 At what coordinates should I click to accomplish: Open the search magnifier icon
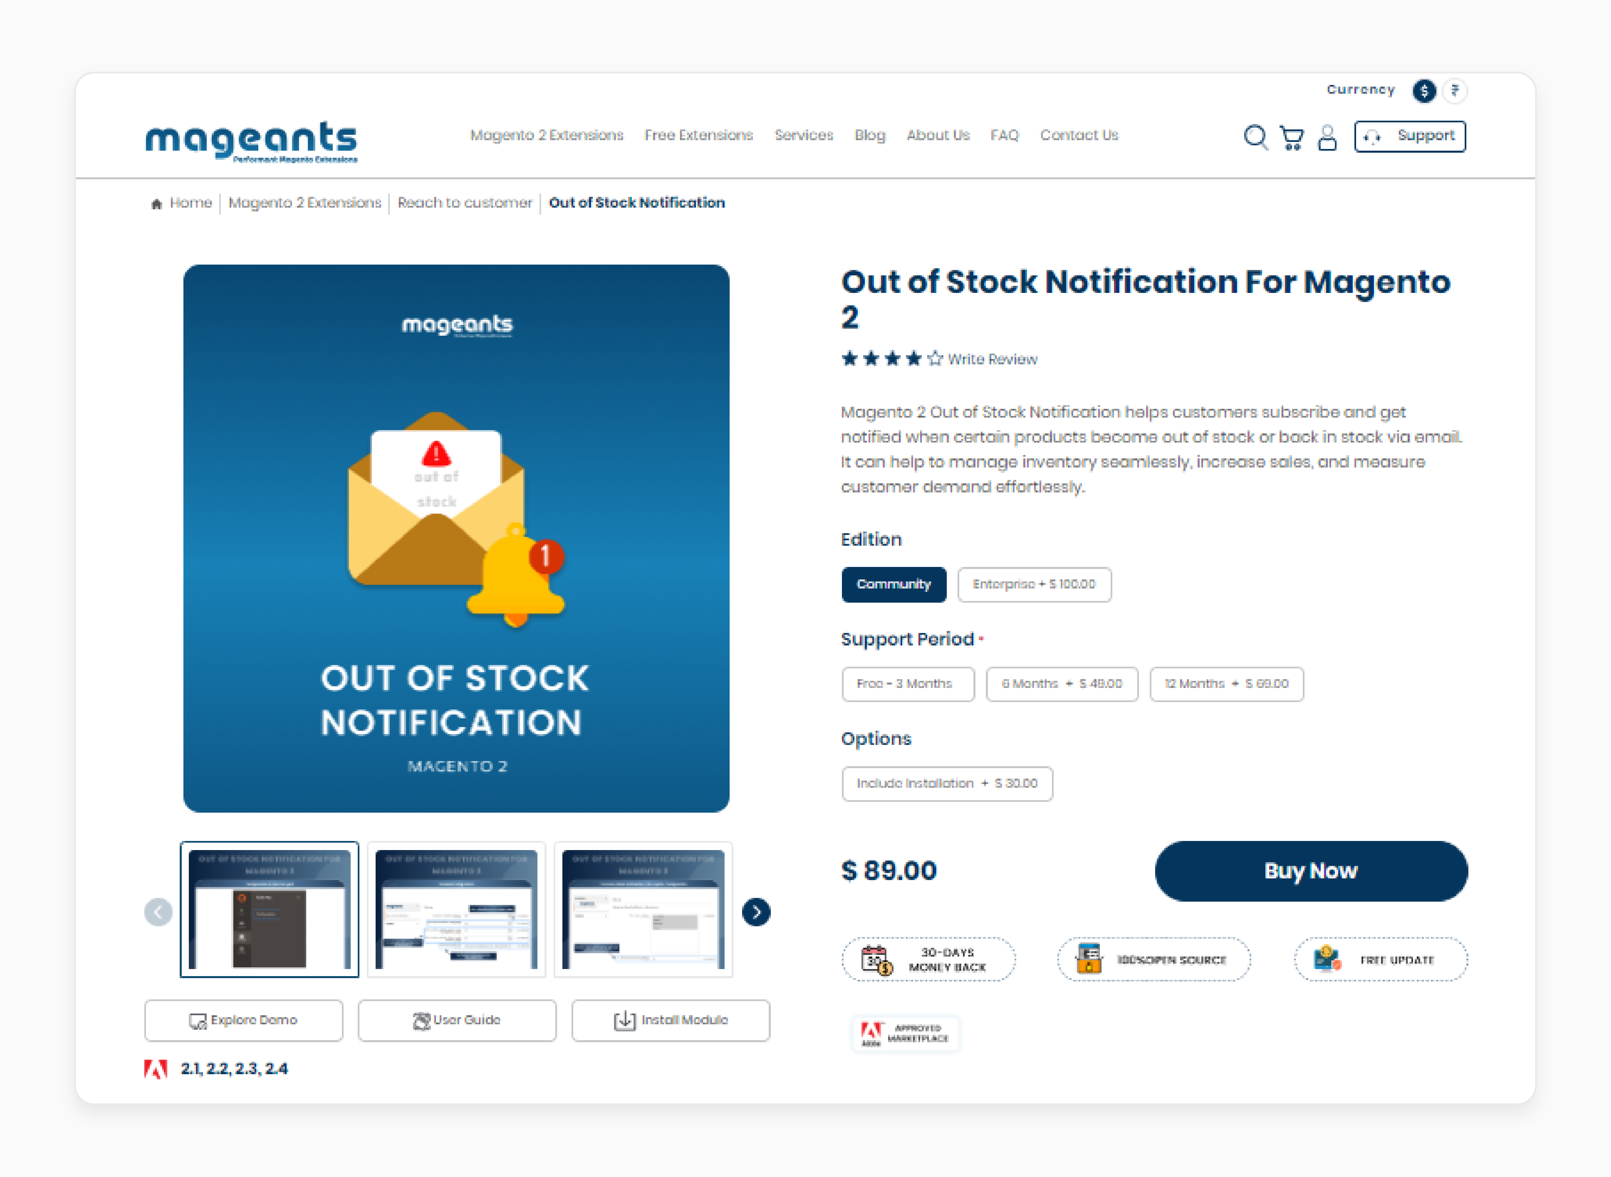point(1256,137)
